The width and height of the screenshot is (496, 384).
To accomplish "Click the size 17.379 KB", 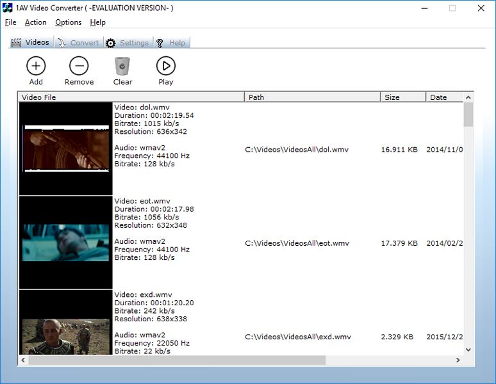I will 399,243.
